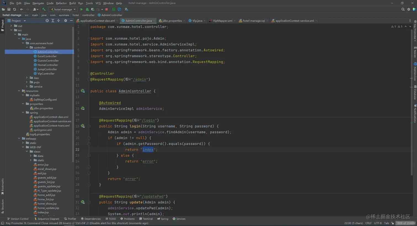Expand the out folder

[11, 26]
